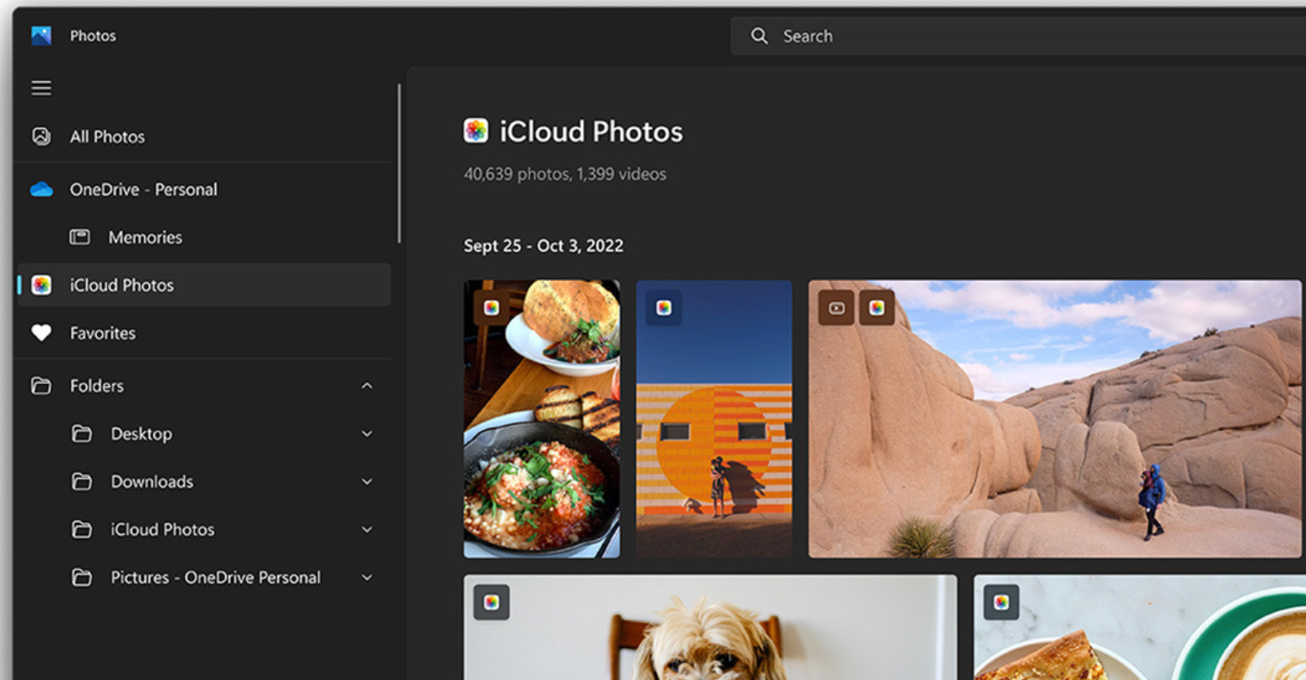Expand the Downloads folder chevron
The width and height of the screenshot is (1306, 680).
[367, 482]
